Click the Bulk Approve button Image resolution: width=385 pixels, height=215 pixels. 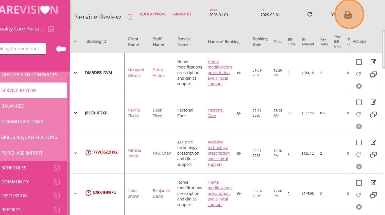pos(153,14)
